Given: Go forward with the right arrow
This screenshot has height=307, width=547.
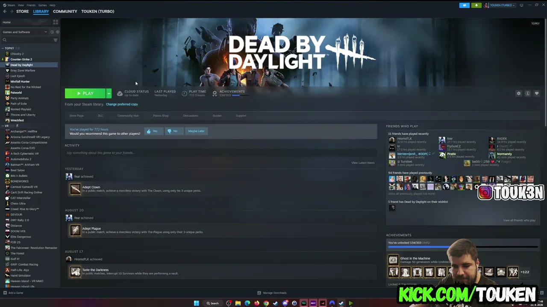Looking at the screenshot, I should (x=11, y=12).
